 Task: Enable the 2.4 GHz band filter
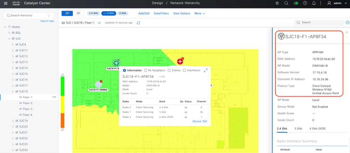93,13
